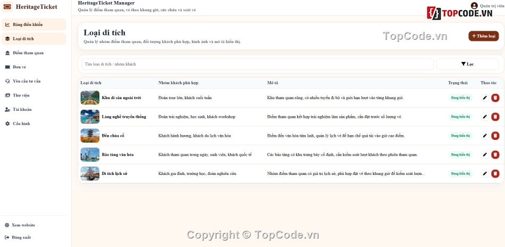Image resolution: width=505 pixels, height=247 pixels.
Task: Open the Đơn vé sidebar section
Action: pyautogui.click(x=34, y=67)
